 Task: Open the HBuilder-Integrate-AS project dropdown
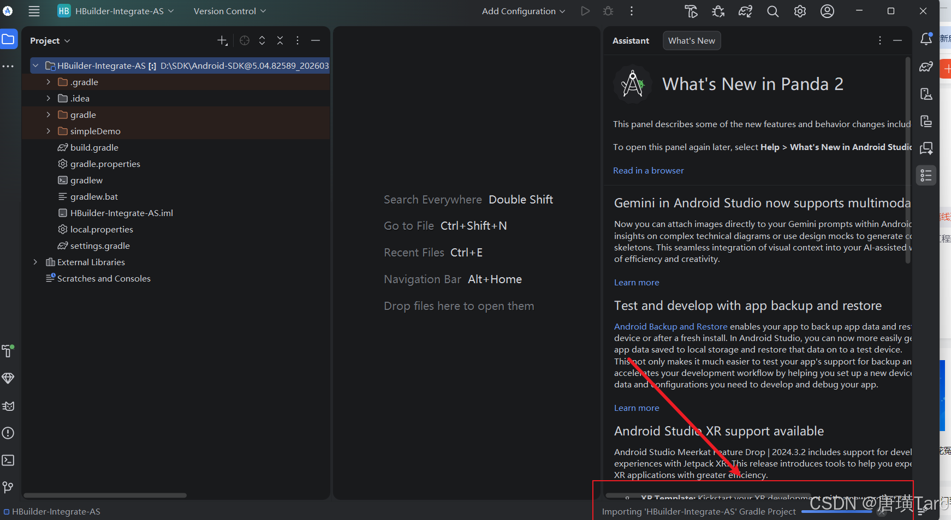click(116, 11)
